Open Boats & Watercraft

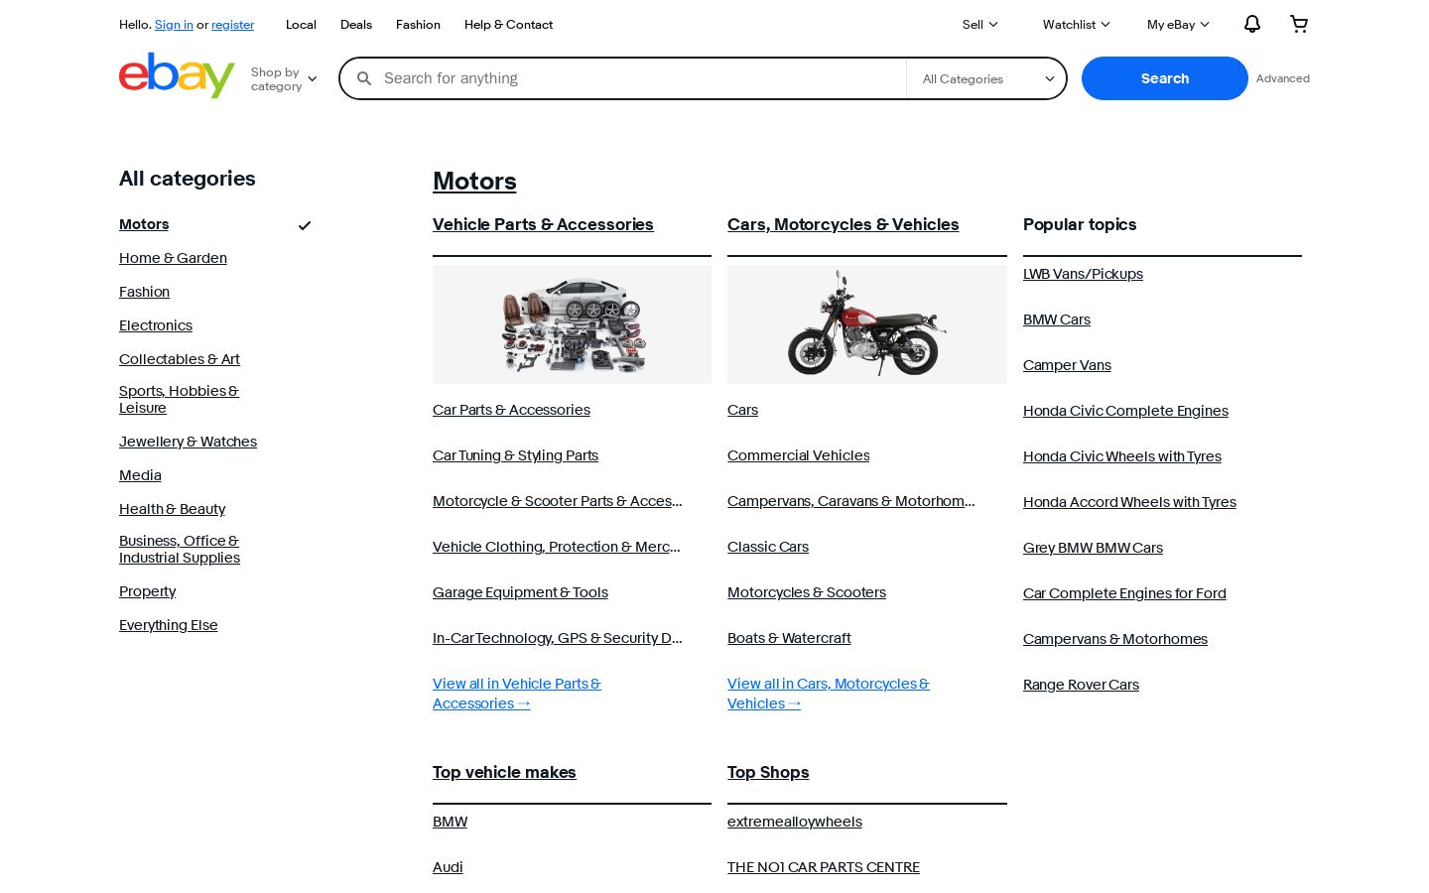pyautogui.click(x=789, y=638)
